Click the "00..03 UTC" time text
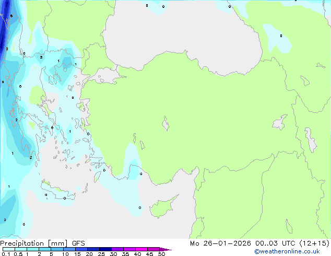The image size is (331, 256). tap(275, 243)
